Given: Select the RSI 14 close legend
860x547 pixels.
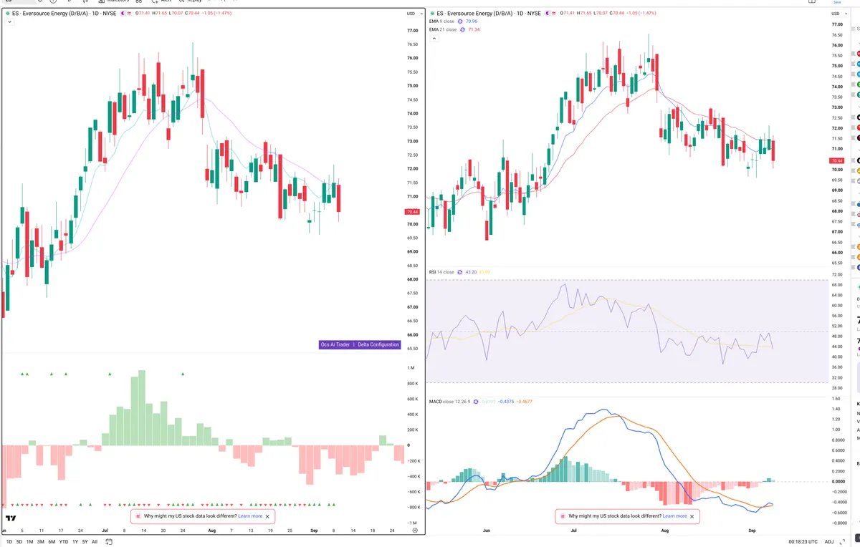Looking at the screenshot, I should click(441, 272).
